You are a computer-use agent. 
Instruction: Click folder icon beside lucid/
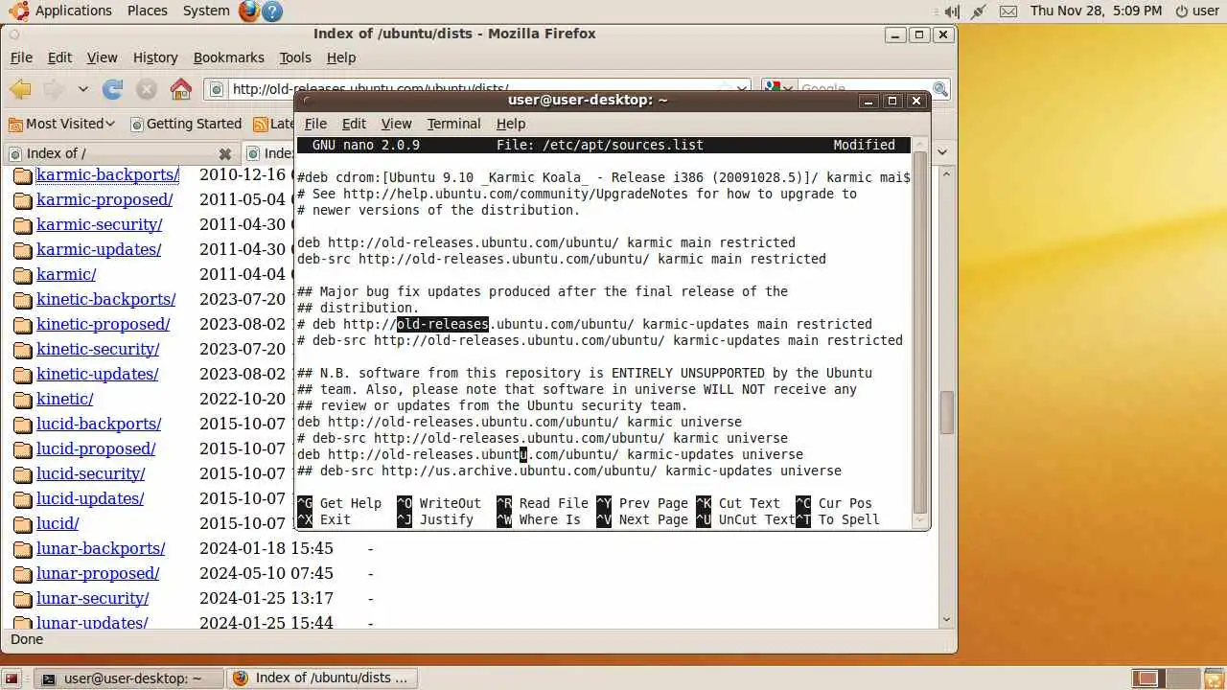tap(22, 524)
